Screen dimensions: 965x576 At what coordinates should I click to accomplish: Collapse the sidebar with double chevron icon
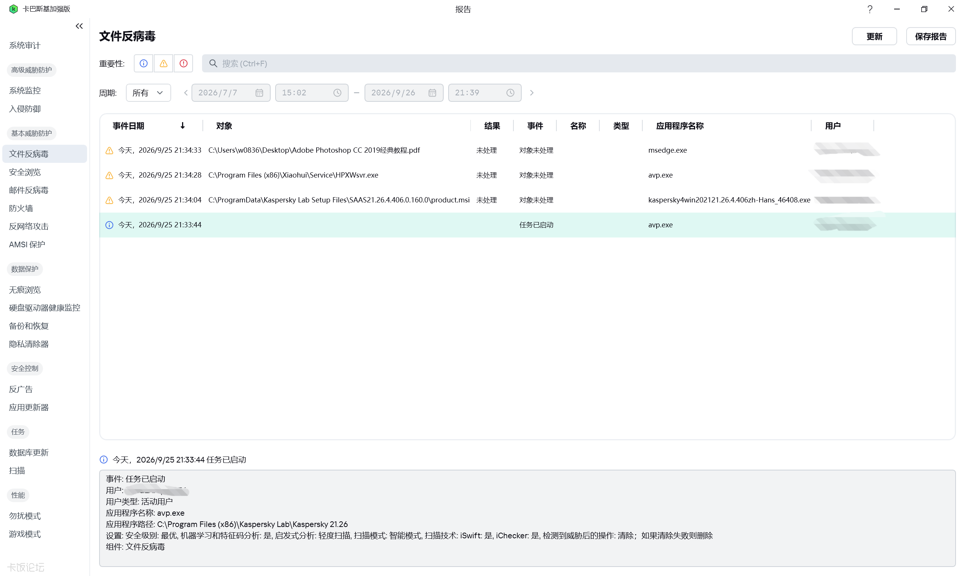(79, 26)
